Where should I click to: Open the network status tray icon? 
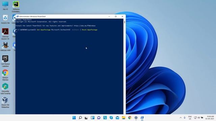point(195,118)
